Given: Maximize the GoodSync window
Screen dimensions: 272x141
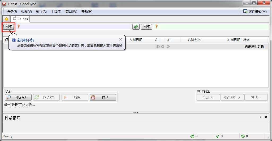Looking at the screenshot, I should tap(254, 3).
